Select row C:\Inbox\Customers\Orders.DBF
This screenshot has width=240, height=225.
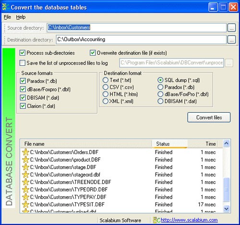(x=121, y=152)
